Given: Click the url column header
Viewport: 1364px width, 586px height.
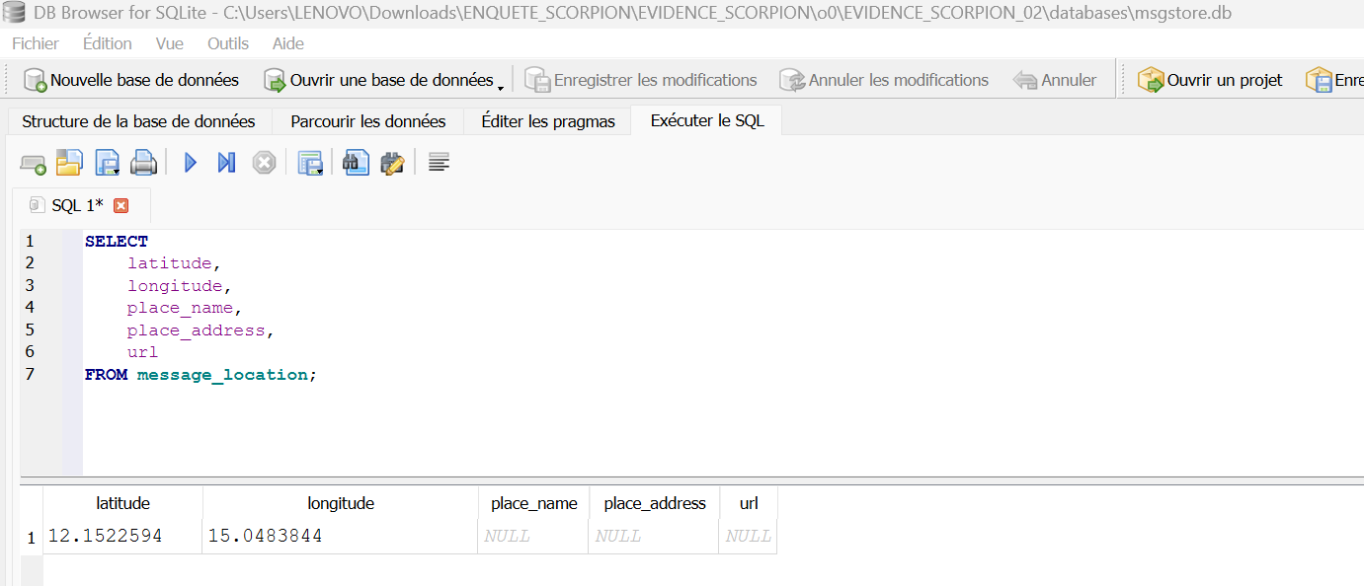Looking at the screenshot, I should tap(749, 503).
